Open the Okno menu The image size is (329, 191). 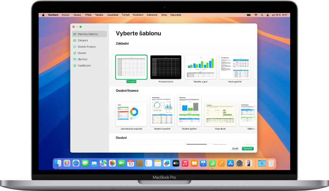point(164,15)
